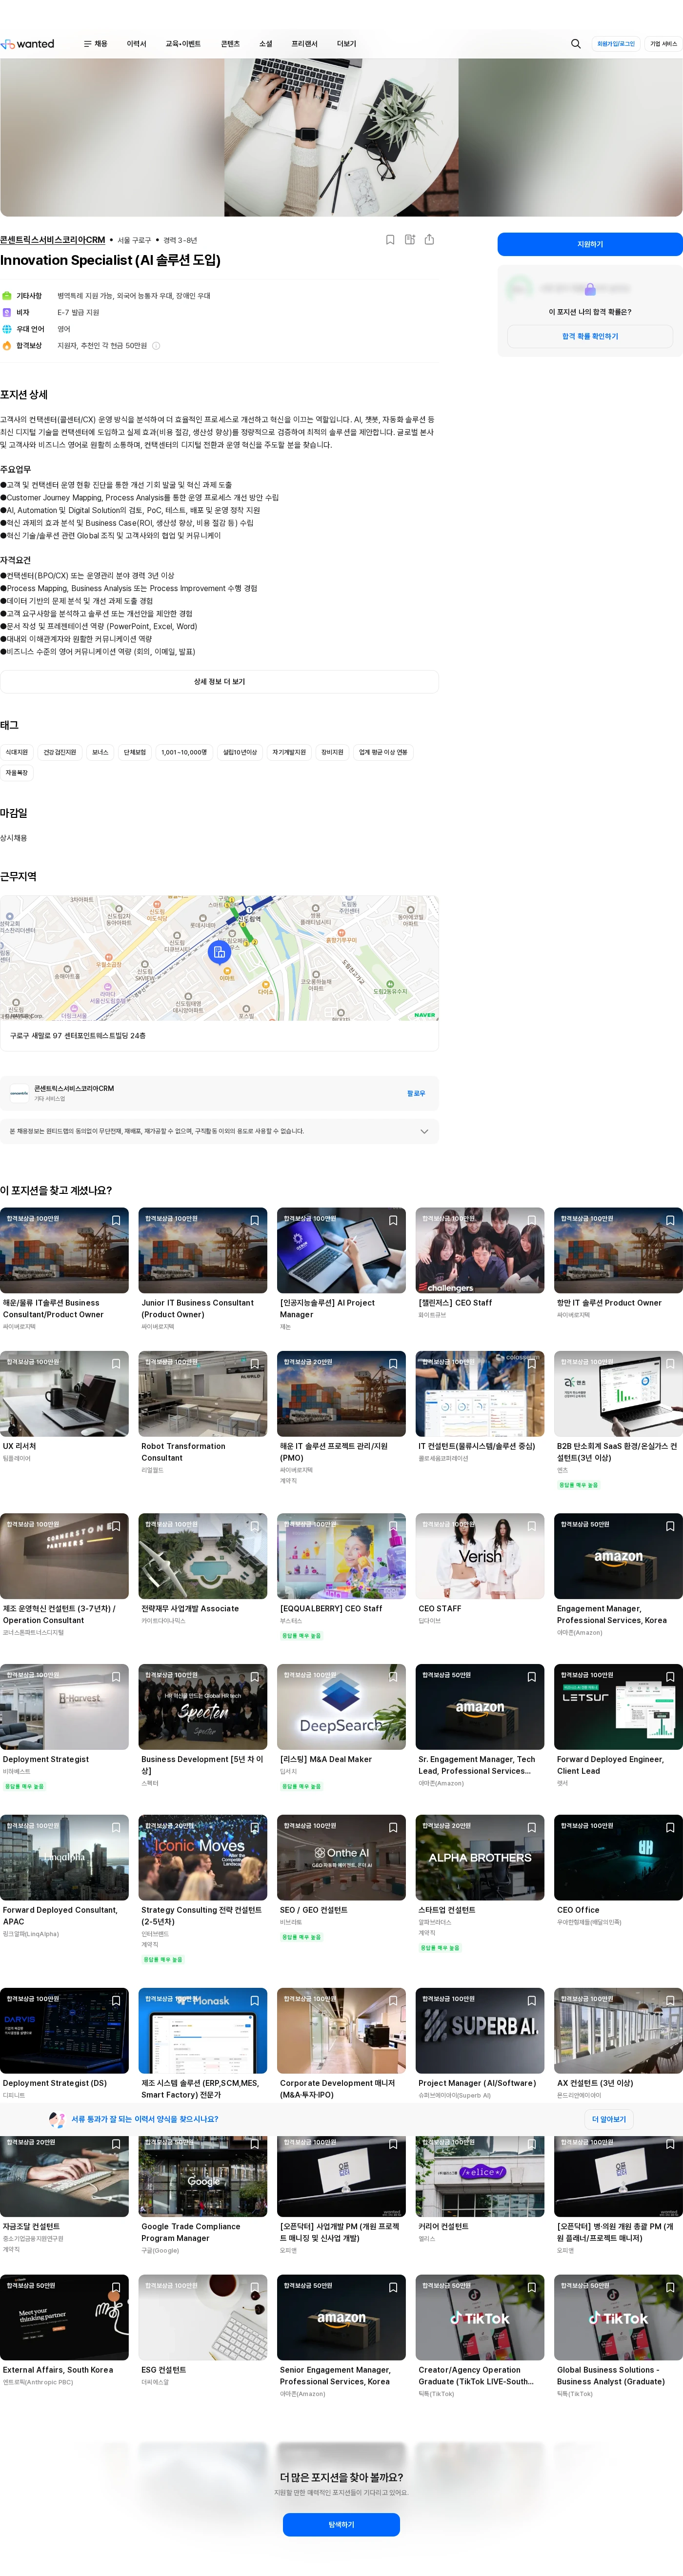Select the 건강검진지원 tag
This screenshot has width=683, height=2576.
tap(60, 752)
